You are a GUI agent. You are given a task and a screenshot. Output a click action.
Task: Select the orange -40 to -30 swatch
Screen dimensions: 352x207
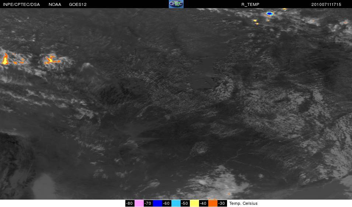[213, 203]
